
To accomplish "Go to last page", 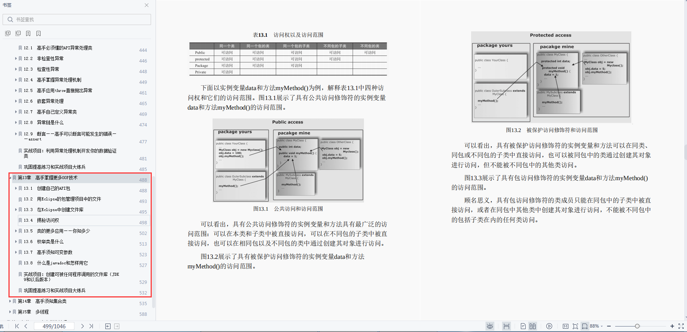I will click(91, 326).
